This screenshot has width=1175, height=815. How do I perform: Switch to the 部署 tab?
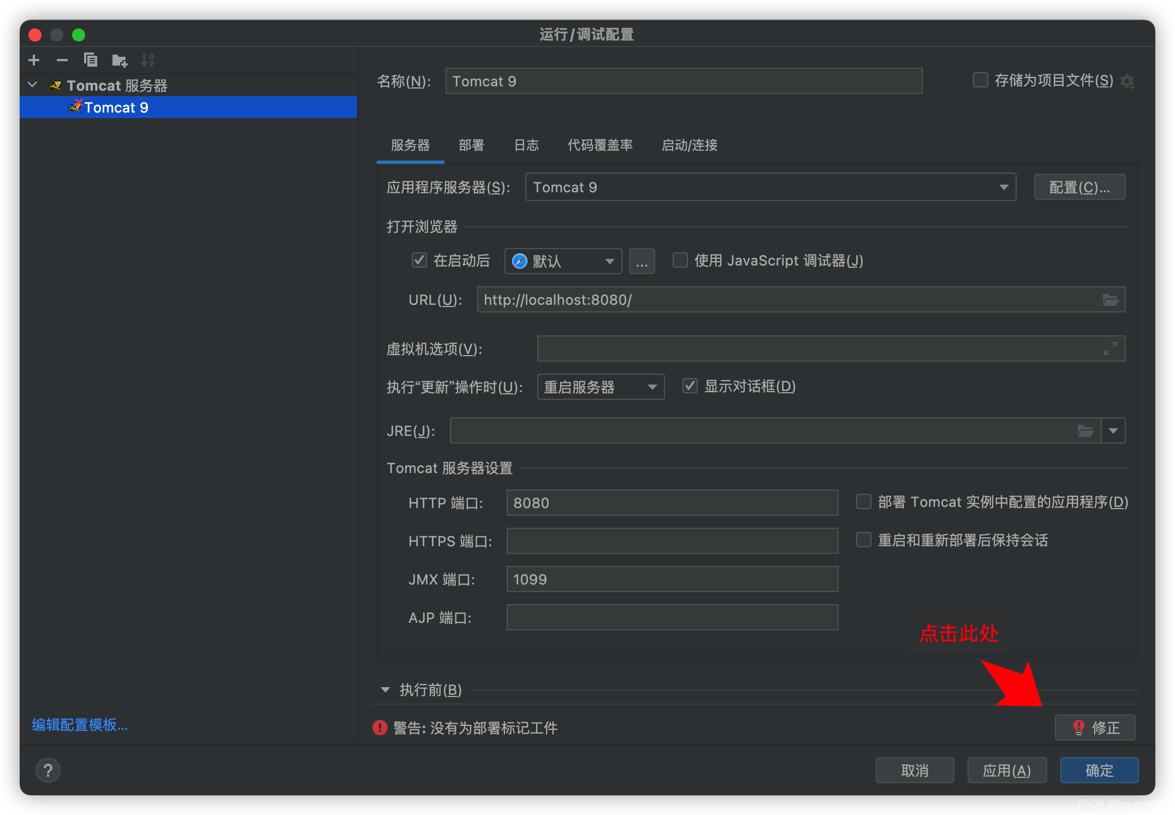pyautogui.click(x=471, y=145)
